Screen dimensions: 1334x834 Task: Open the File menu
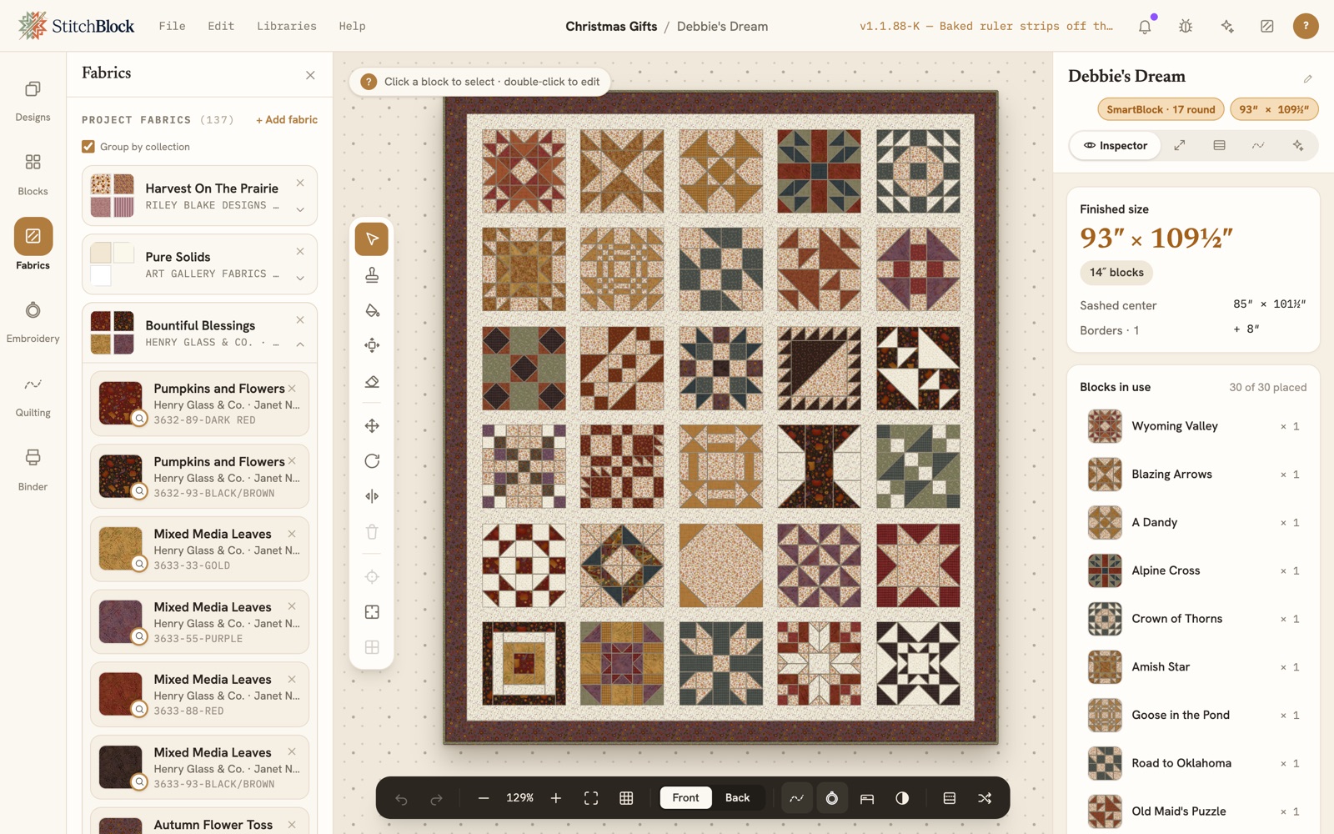point(172,26)
